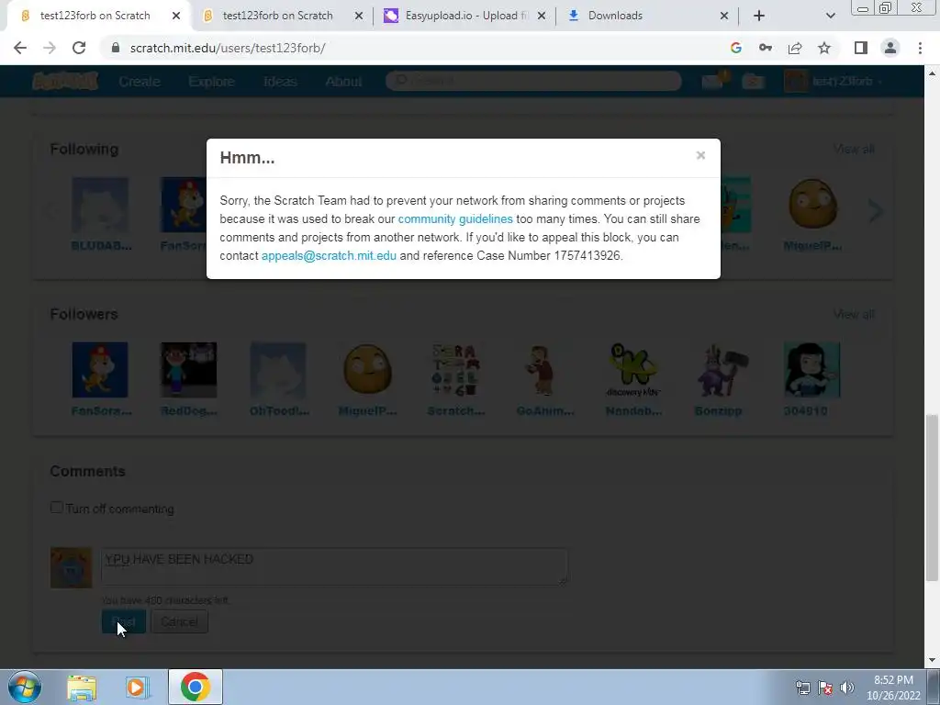Click the share page icon
940x705 pixels.
coord(795,48)
